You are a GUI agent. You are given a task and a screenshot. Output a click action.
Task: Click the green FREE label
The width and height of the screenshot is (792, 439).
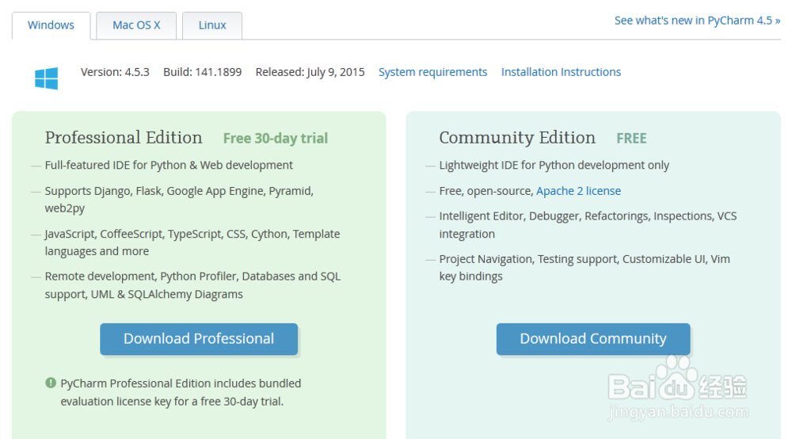click(631, 139)
